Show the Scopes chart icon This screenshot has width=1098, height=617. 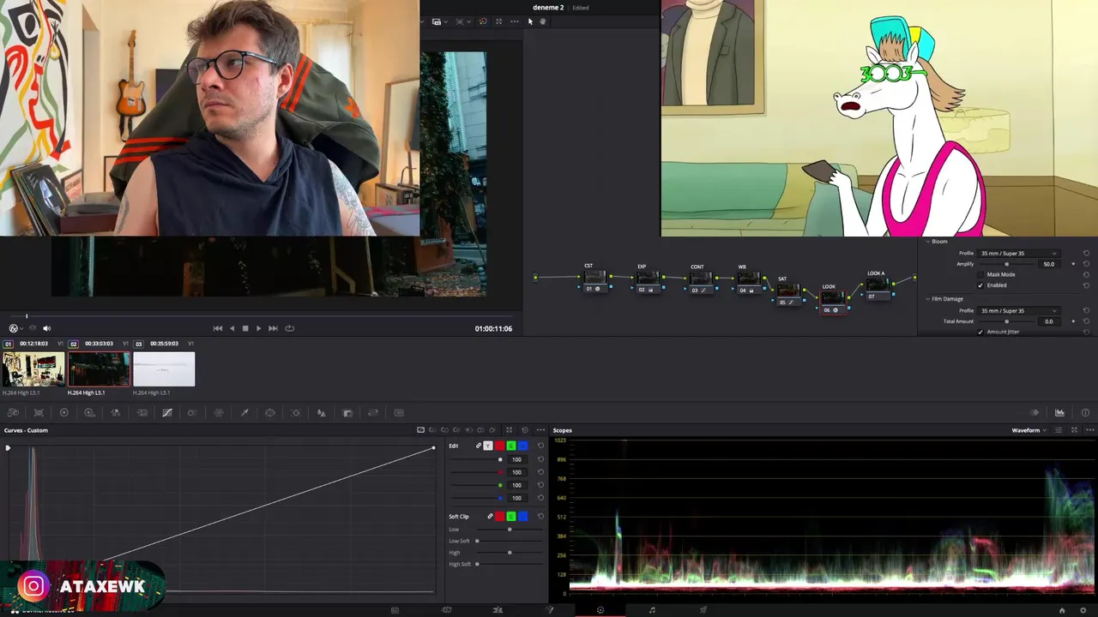pos(1059,413)
